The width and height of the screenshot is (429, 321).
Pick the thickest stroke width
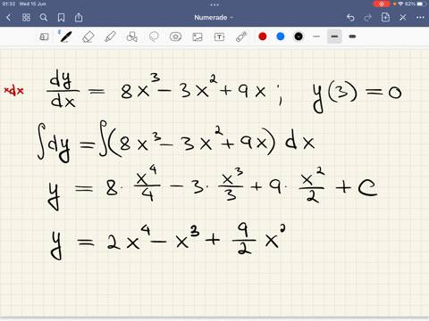coord(352,37)
